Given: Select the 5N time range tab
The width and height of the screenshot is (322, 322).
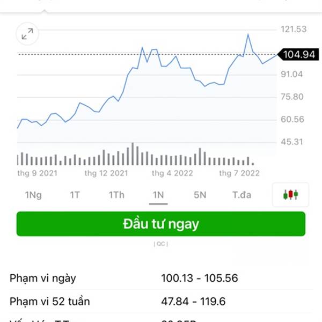Looking at the screenshot, I should pos(200,195).
